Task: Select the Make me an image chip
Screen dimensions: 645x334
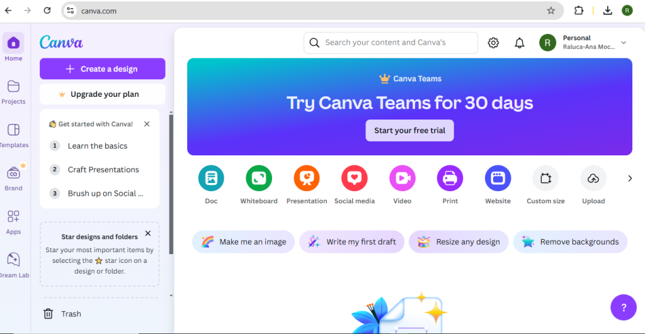Action: coord(243,242)
